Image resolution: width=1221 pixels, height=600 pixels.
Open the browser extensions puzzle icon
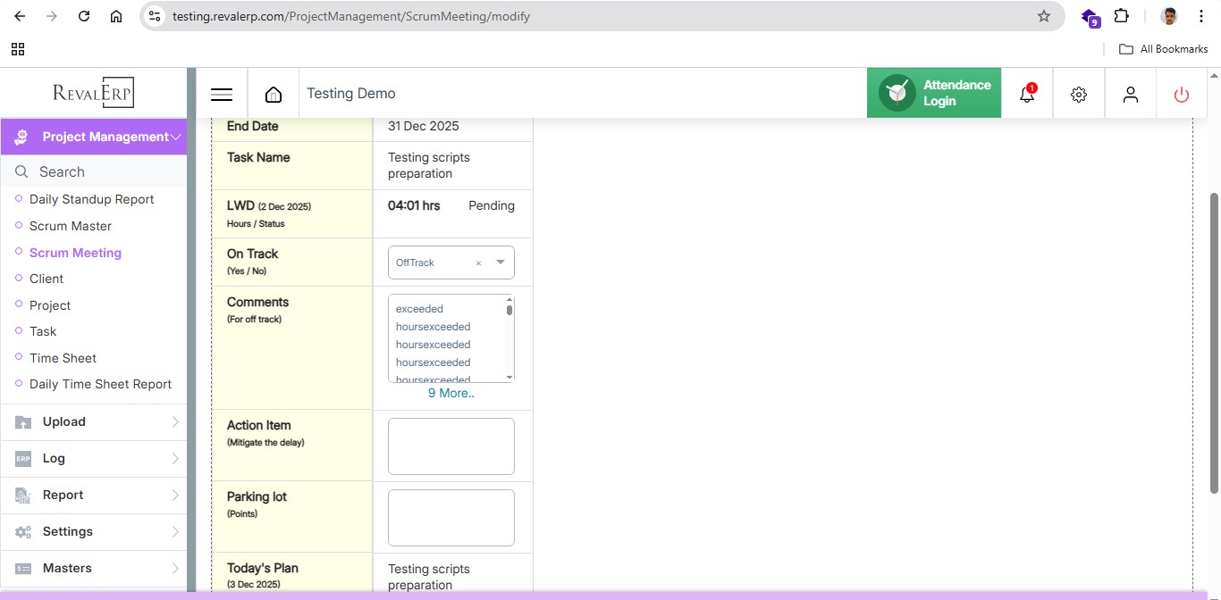point(1121,16)
